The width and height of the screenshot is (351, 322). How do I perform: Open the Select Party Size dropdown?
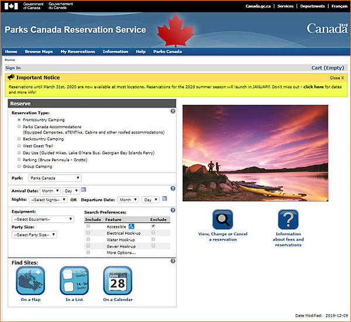coord(35,235)
